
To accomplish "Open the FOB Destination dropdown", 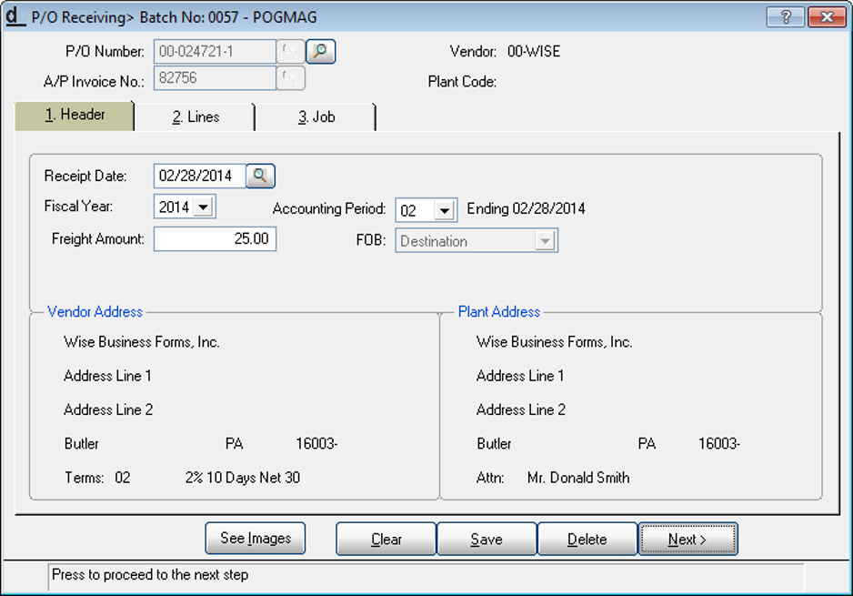I will tap(545, 240).
